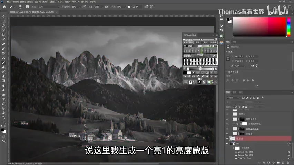Select the Brush tool in left toolbar
294x165 pixels.
(3, 63)
